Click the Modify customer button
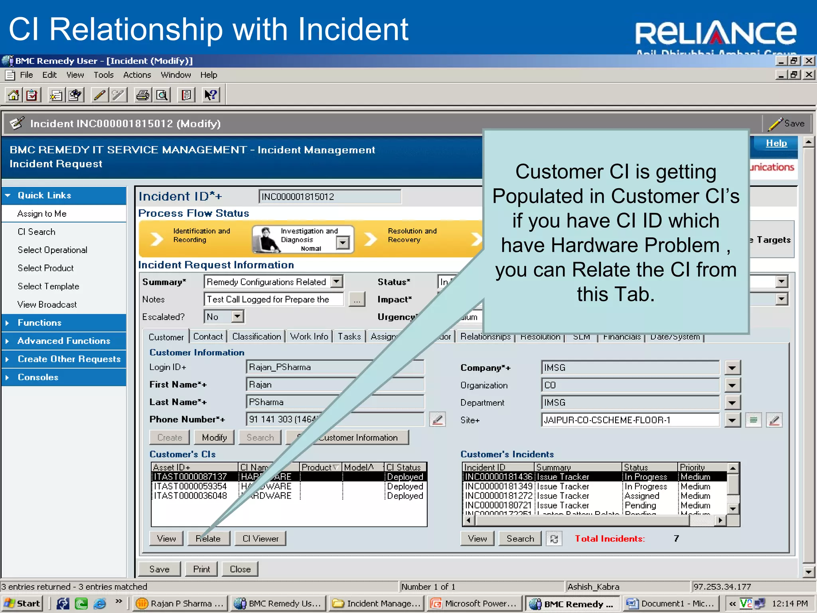Viewport: 817px width, 613px height. (x=214, y=438)
